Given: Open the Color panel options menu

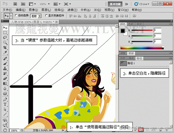Looking at the screenshot, I should (171, 24).
